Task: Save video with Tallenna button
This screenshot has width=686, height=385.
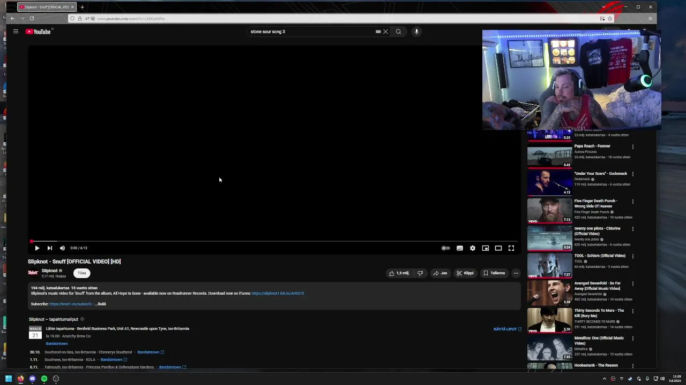Action: tap(494, 273)
